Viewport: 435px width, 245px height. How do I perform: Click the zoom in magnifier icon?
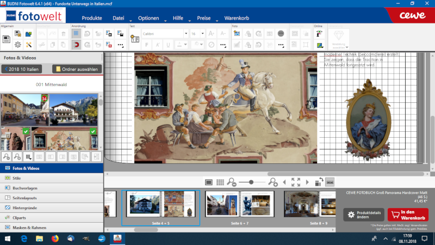tap(272, 182)
